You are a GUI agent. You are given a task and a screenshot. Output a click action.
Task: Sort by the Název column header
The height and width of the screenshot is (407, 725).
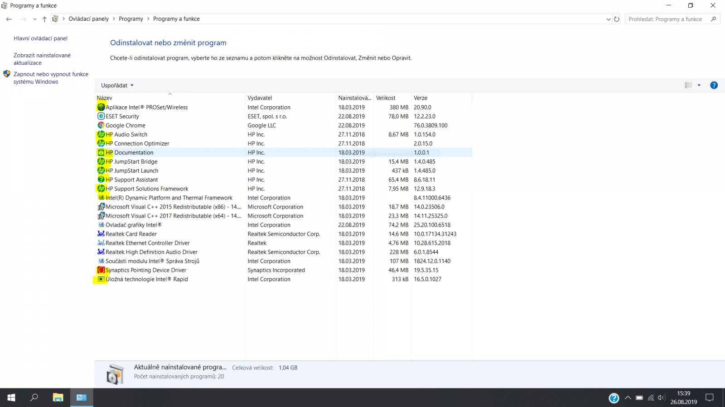[x=170, y=98]
